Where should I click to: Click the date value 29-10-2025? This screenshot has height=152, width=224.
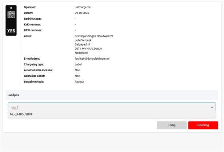(x=82, y=13)
